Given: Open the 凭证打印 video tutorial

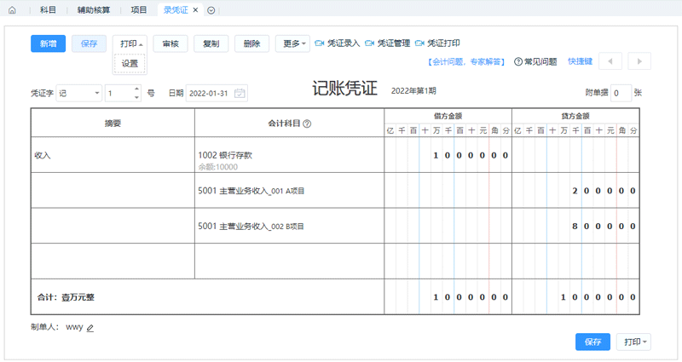Looking at the screenshot, I should pos(437,43).
